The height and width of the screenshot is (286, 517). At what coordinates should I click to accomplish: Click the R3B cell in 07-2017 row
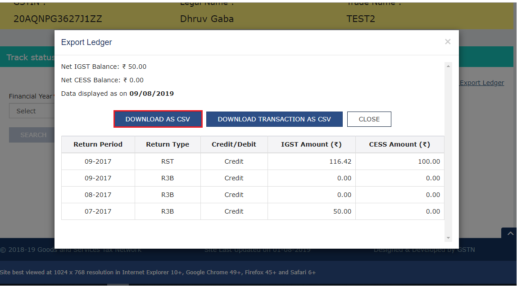pyautogui.click(x=168, y=211)
